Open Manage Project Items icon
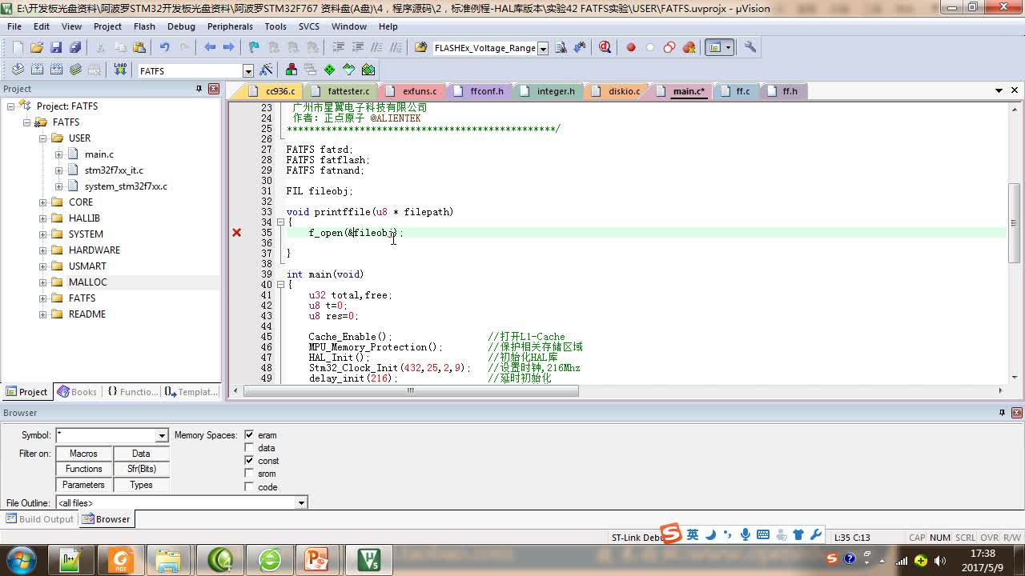Screen dimensions: 1025x576 291,70
